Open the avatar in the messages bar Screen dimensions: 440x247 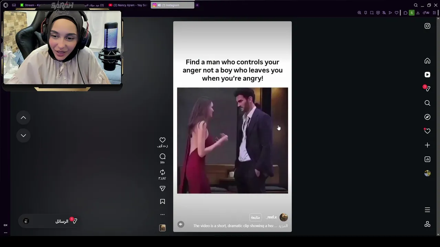point(26,221)
